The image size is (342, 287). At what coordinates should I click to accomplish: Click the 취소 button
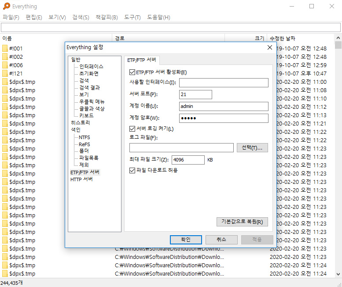point(221,240)
